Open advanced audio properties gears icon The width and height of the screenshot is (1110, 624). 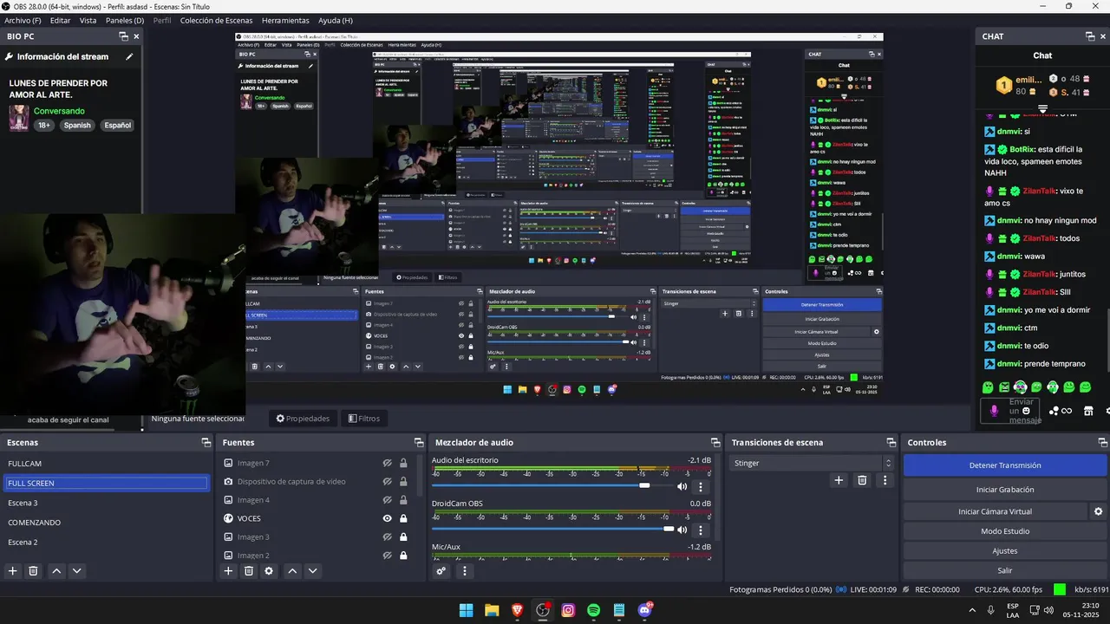click(441, 571)
